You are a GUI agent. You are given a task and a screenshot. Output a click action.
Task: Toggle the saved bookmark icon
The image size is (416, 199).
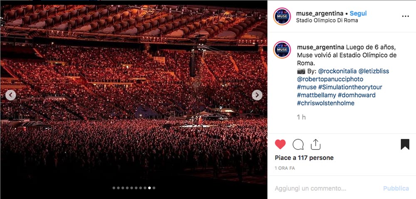coord(405,145)
